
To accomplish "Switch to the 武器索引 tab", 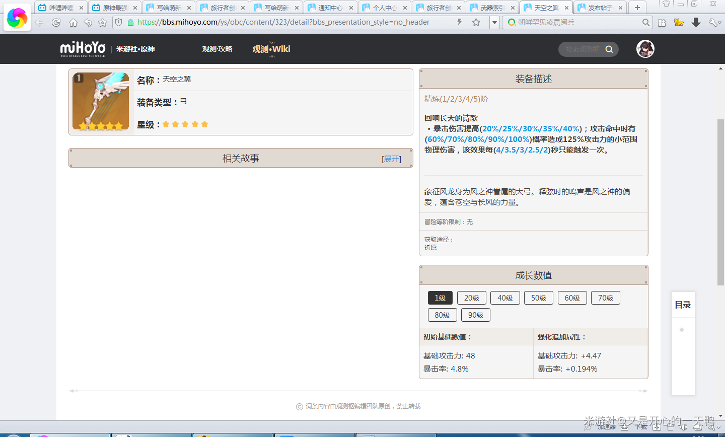I will [492, 8].
